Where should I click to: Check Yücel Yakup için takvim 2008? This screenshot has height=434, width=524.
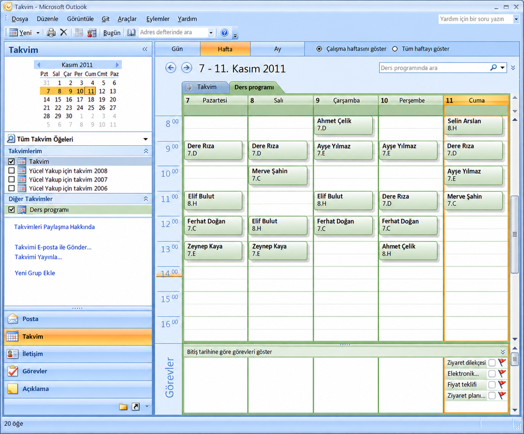[x=12, y=170]
